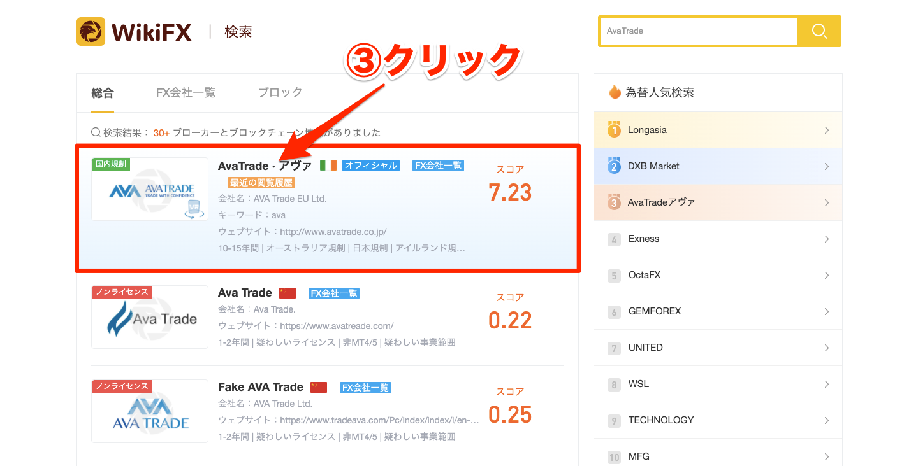918x466 pixels.
Task: Click the 0.25 score value
Action: (x=510, y=414)
